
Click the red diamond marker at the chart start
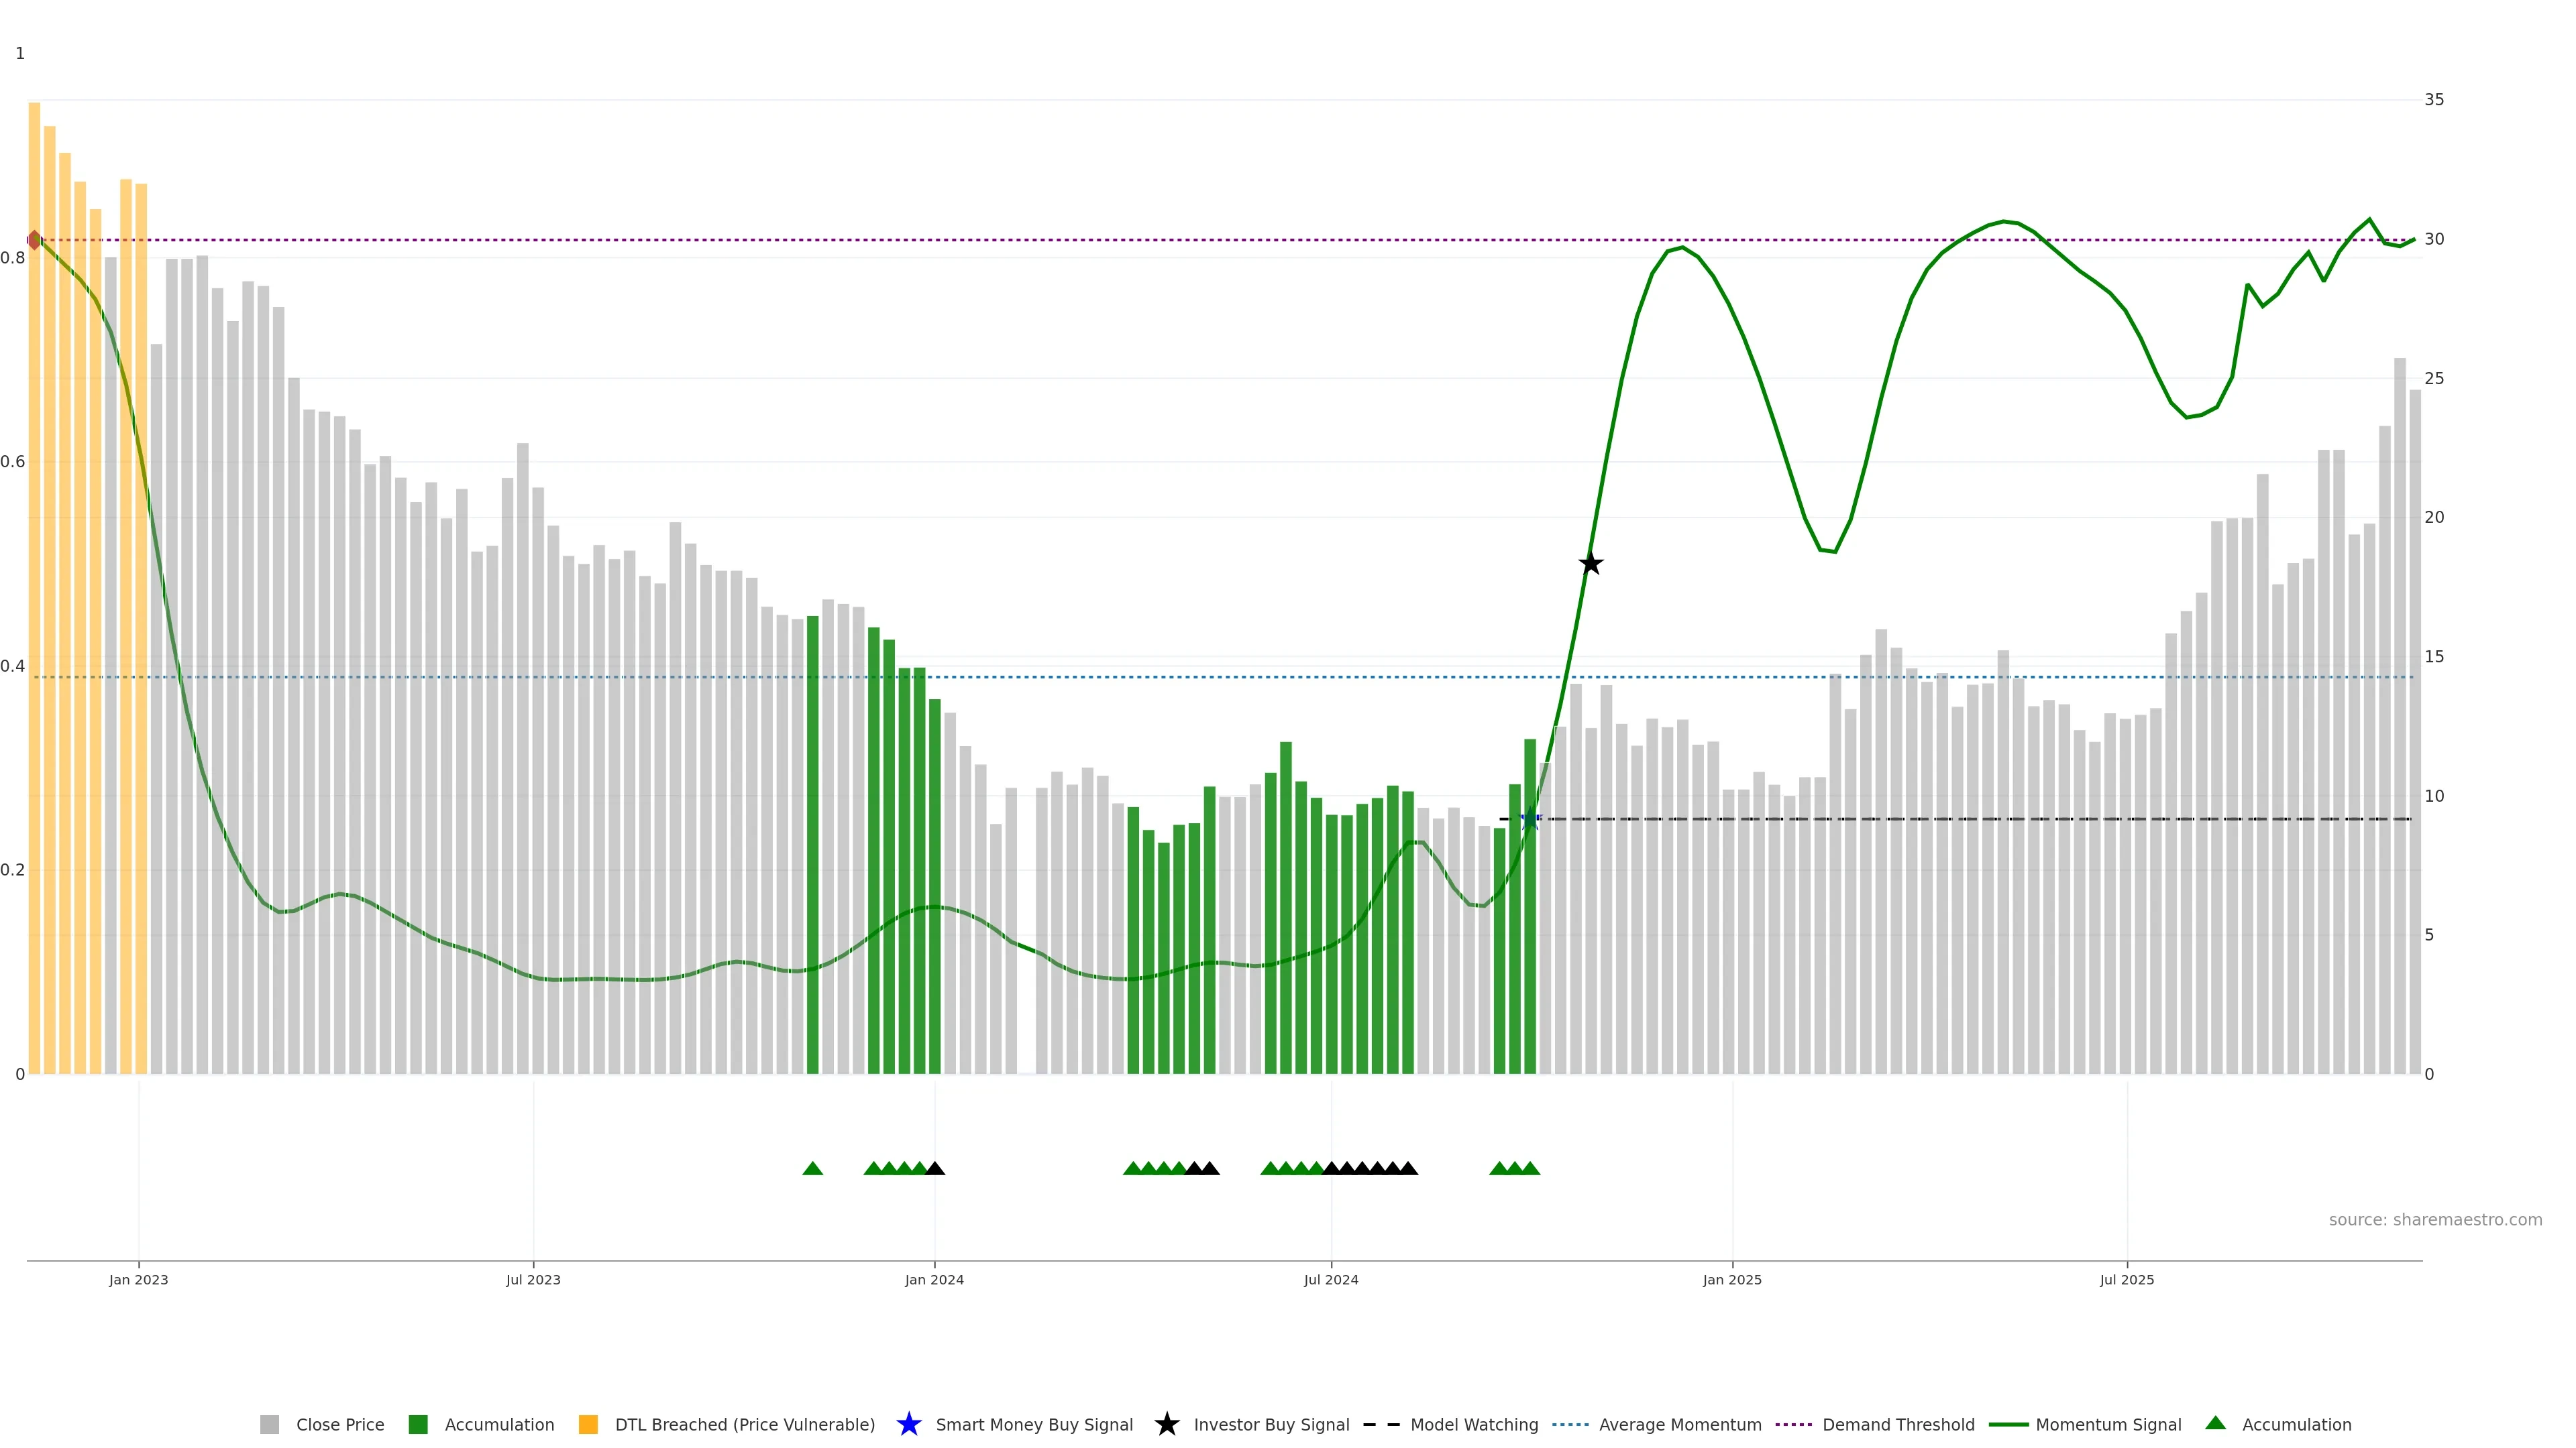[x=34, y=240]
